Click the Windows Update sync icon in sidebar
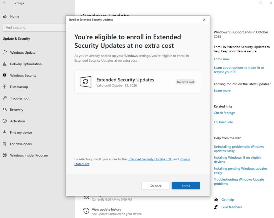 pos(5,52)
